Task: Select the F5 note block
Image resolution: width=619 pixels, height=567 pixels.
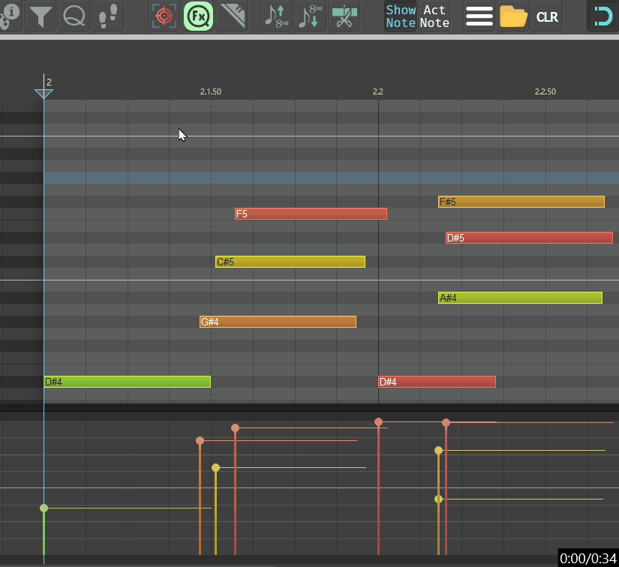Action: click(311, 214)
